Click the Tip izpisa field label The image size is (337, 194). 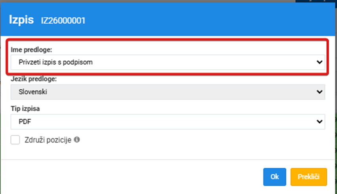pos(25,109)
